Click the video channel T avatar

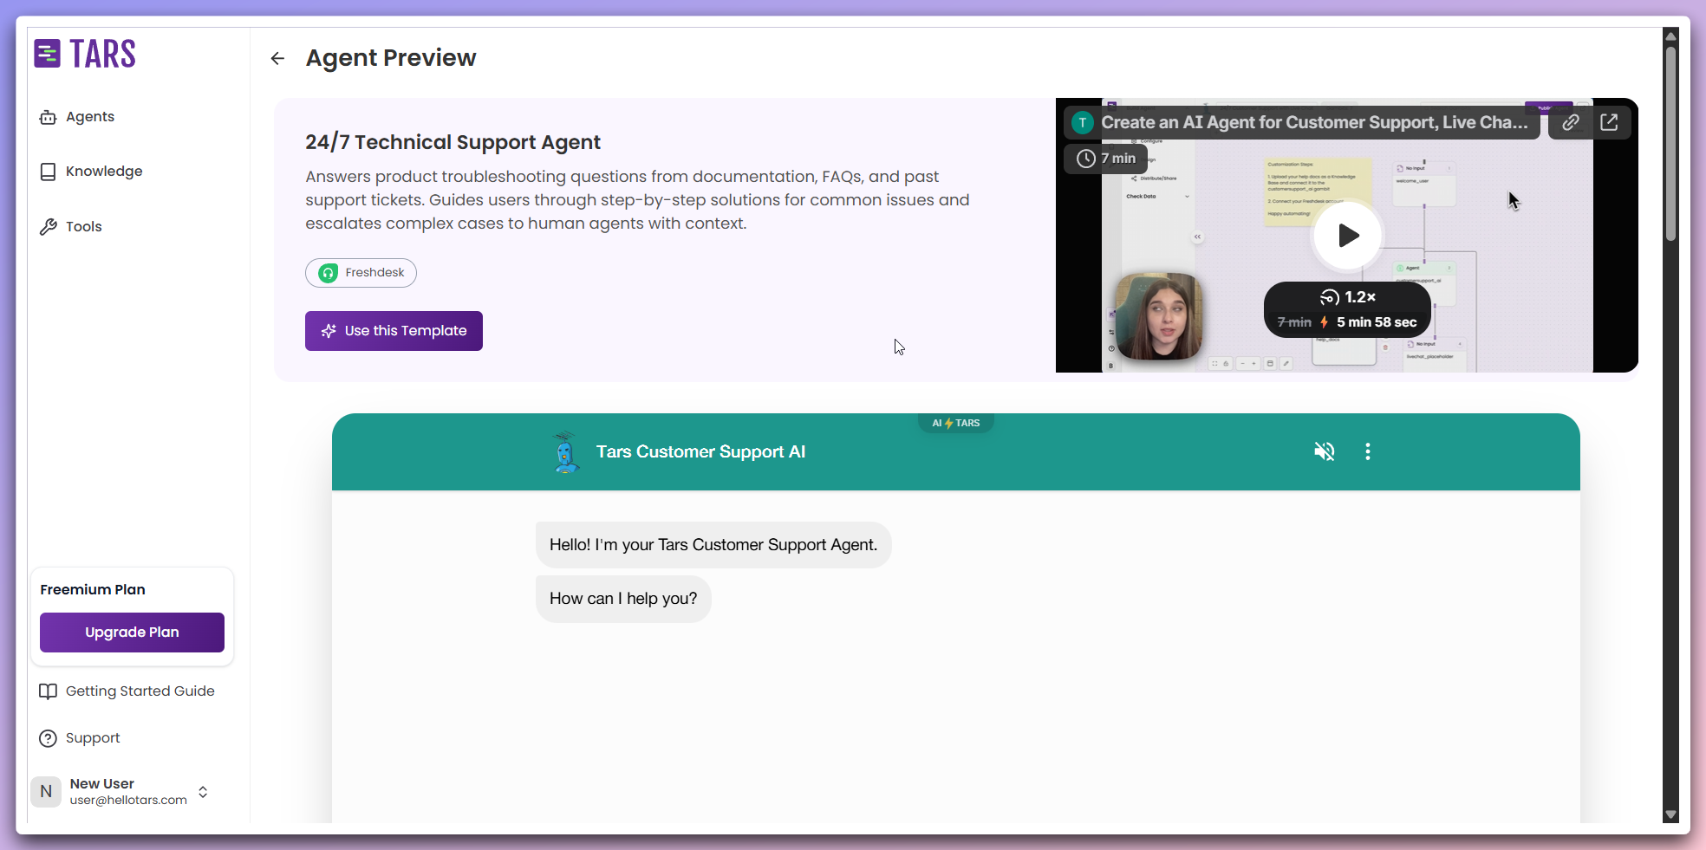pyautogui.click(x=1082, y=122)
